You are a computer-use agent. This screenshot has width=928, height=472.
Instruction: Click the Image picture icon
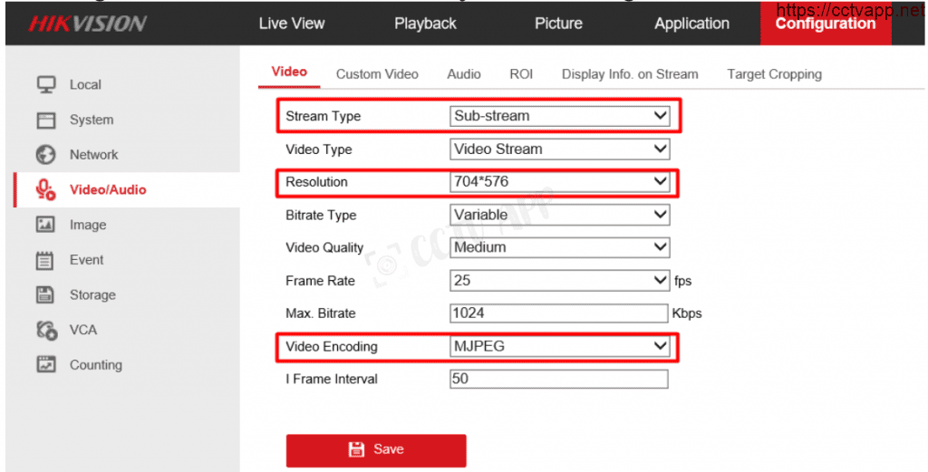[45, 225]
